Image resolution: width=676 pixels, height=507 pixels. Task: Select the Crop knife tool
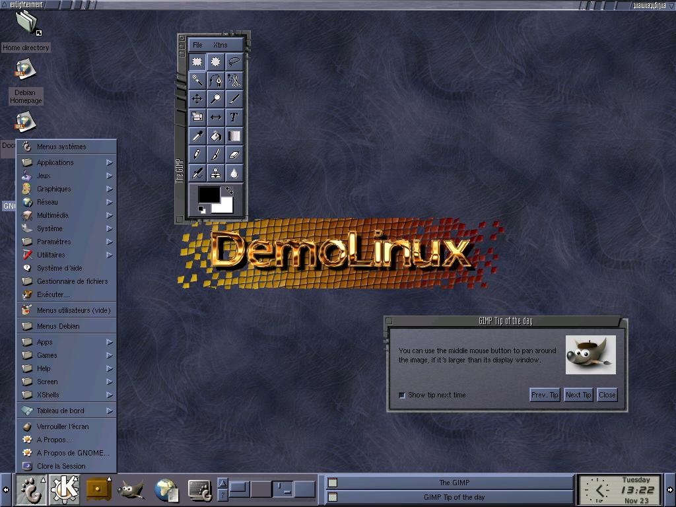[234, 99]
